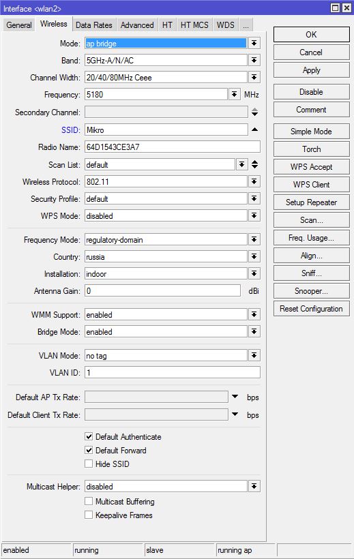This screenshot has width=354, height=559.
Task: Click the WPS Client button
Action: pyautogui.click(x=311, y=185)
